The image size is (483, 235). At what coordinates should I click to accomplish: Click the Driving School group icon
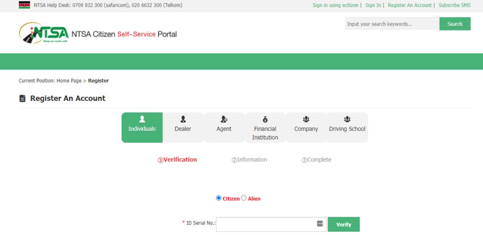tap(347, 119)
